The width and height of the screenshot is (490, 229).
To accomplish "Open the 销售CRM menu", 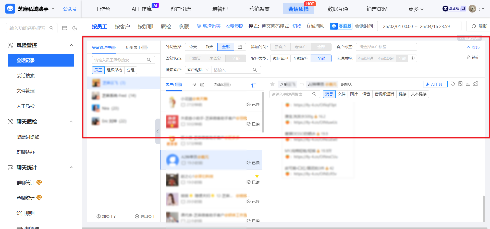I will [x=377, y=9].
